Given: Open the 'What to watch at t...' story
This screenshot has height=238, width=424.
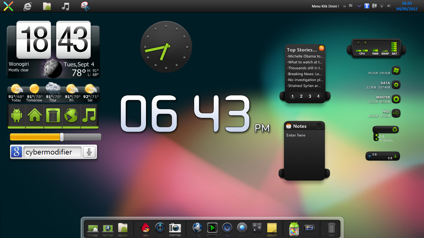Looking at the screenshot, I should [305, 62].
